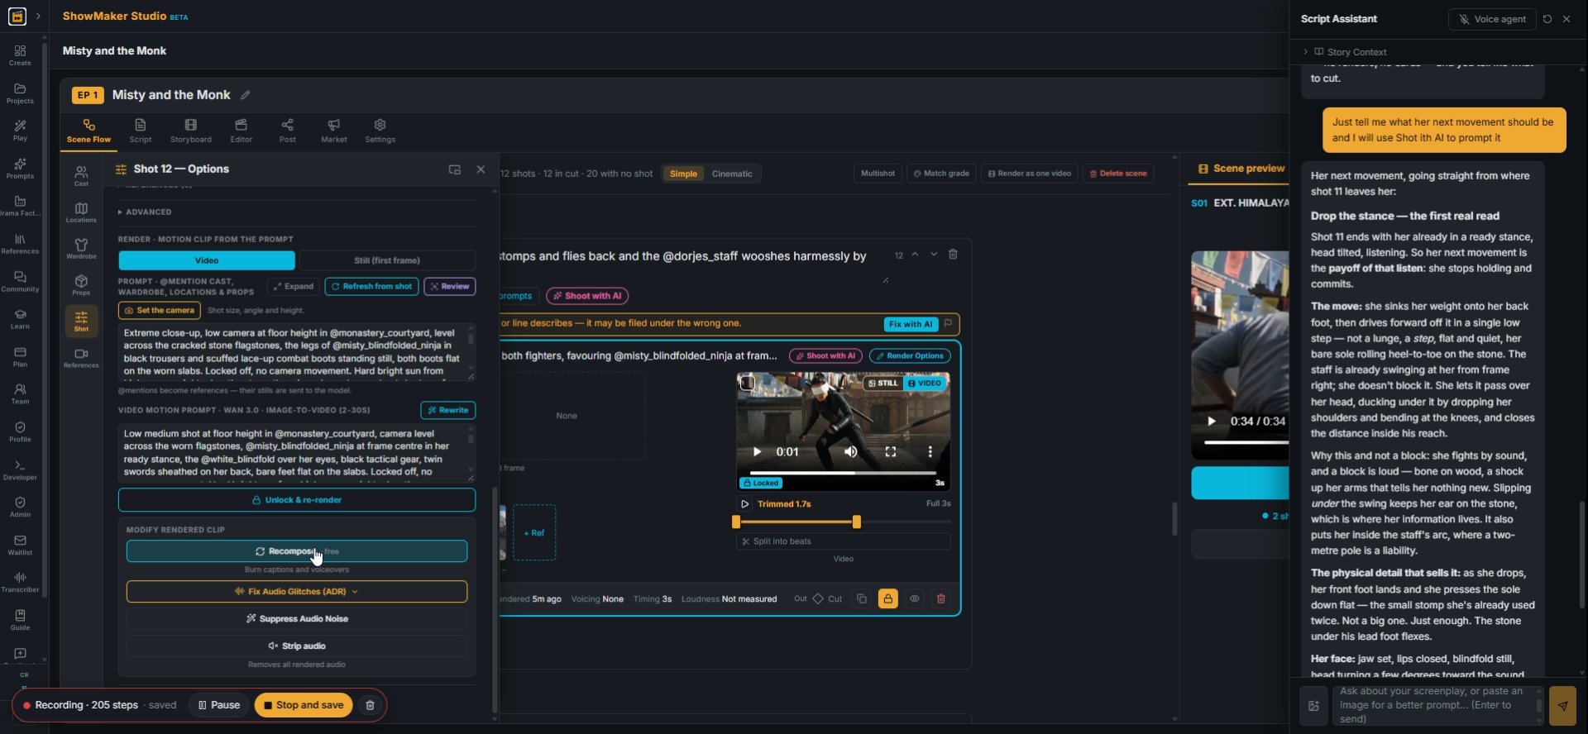Viewport: 1588px width, 734px height.
Task: Delete the rendered clip with the red trash icon
Action: (x=941, y=599)
